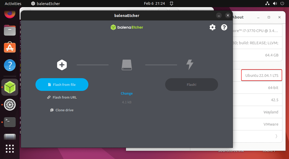Show Applications grid in dock
This screenshot has height=159, width=289.
pyautogui.click(x=10, y=149)
